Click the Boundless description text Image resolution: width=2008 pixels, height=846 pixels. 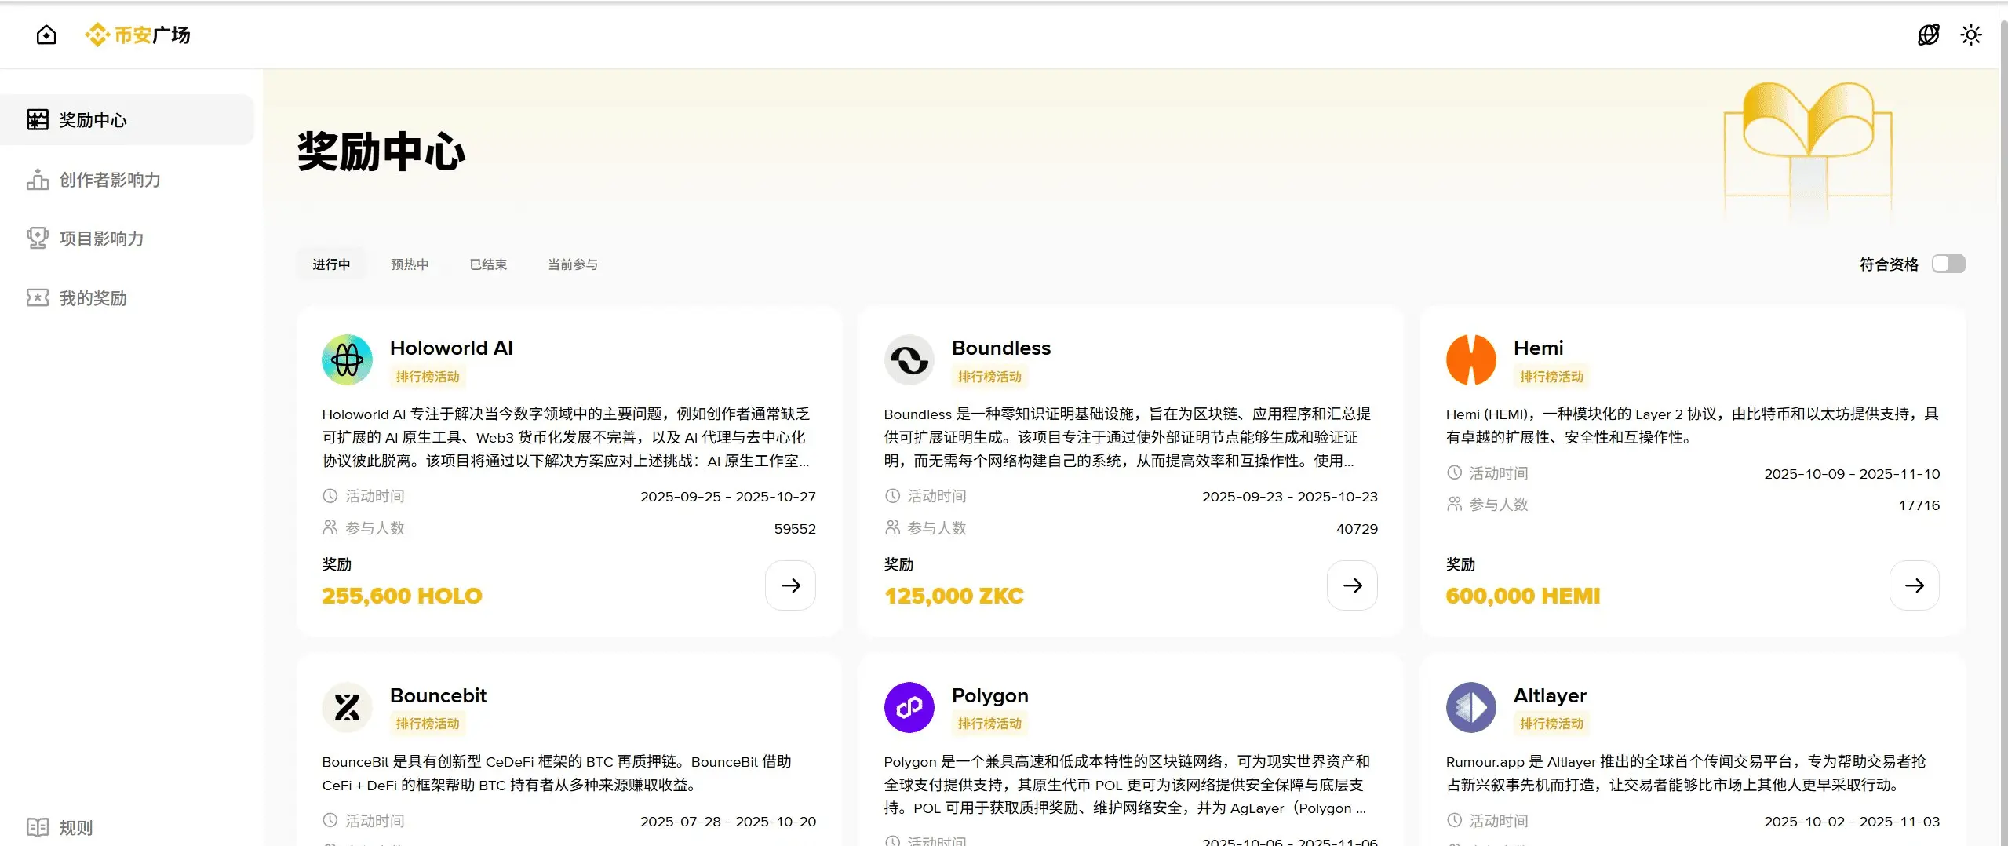tap(1128, 437)
